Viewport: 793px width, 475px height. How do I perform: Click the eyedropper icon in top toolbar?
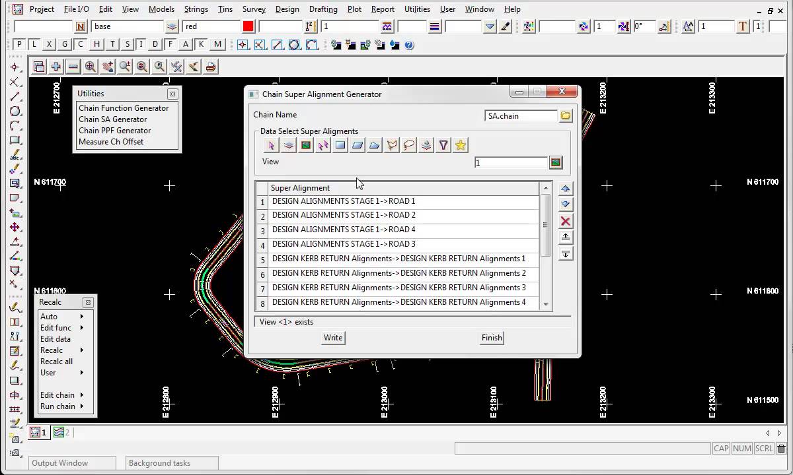coord(506,26)
